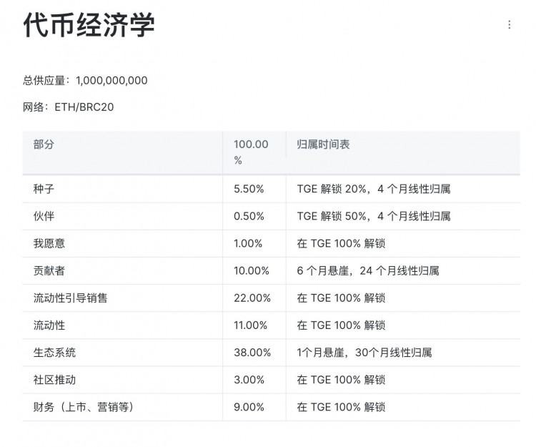This screenshot has height=447, width=536.
Task: Select the 伙伴 row label
Action: pyautogui.click(x=44, y=216)
